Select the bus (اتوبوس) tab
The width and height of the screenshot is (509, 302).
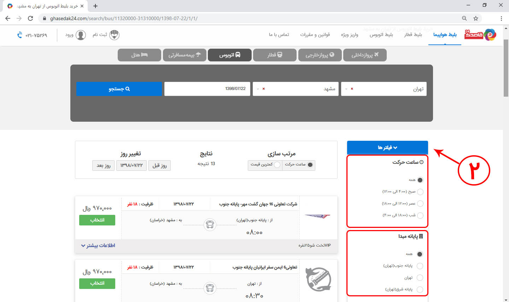point(230,55)
